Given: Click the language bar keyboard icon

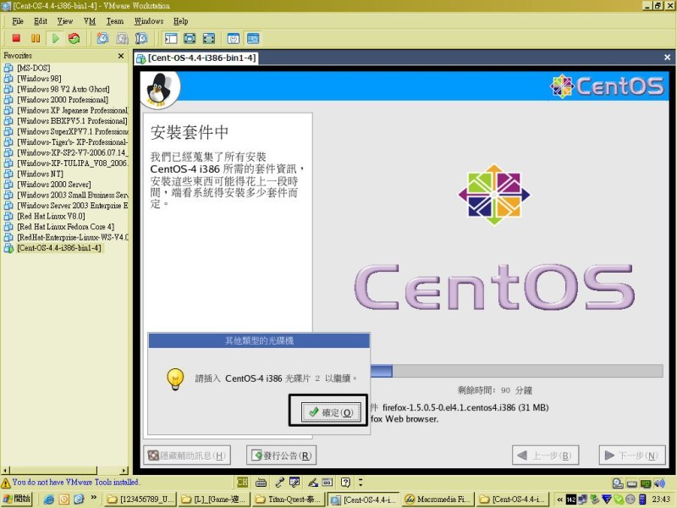Looking at the screenshot, I should (x=261, y=483).
